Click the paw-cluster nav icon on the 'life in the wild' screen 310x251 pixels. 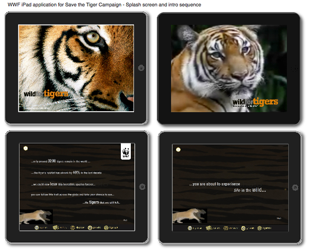pos(209,228)
